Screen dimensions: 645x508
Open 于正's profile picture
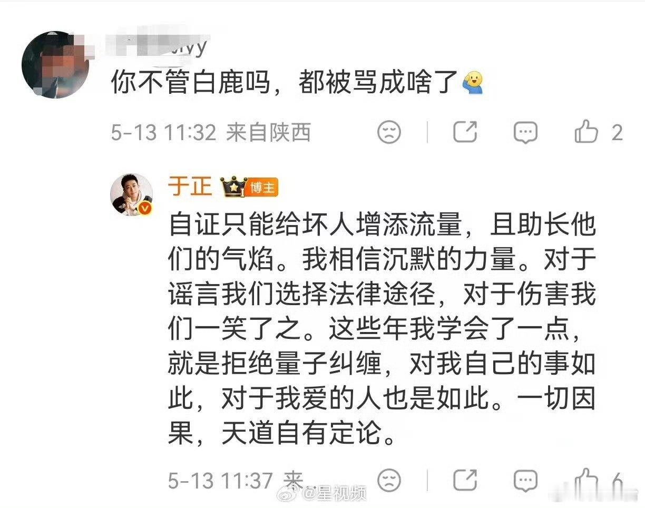(x=132, y=193)
